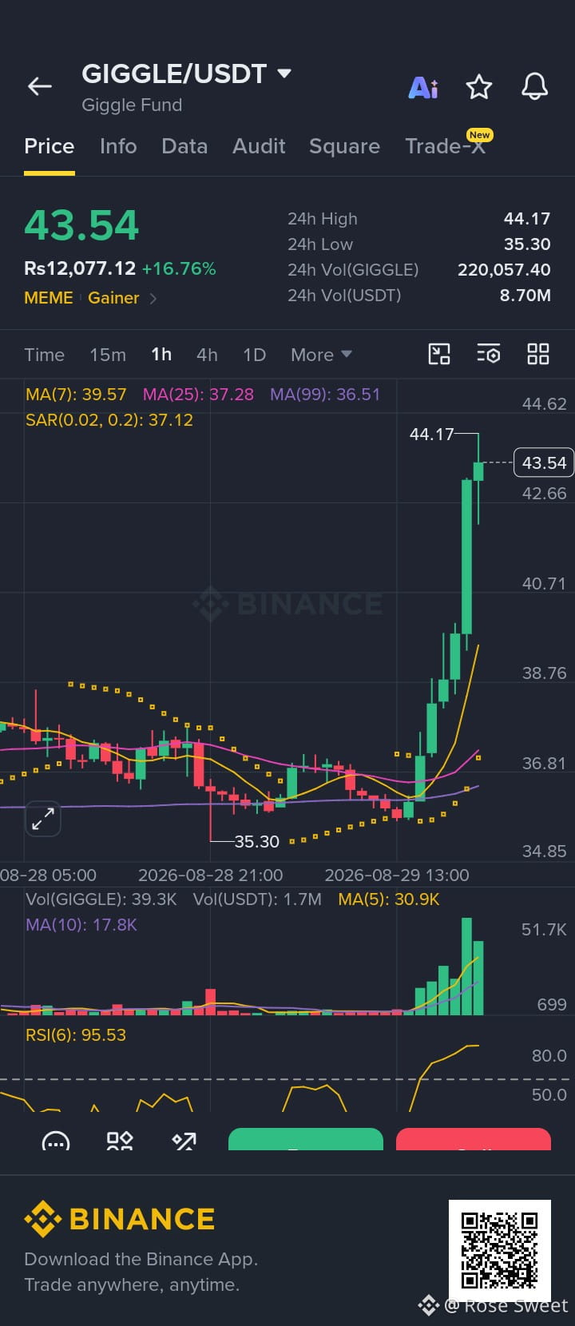Select the 4h chart interval
575x1326 pixels.
pyautogui.click(x=207, y=355)
